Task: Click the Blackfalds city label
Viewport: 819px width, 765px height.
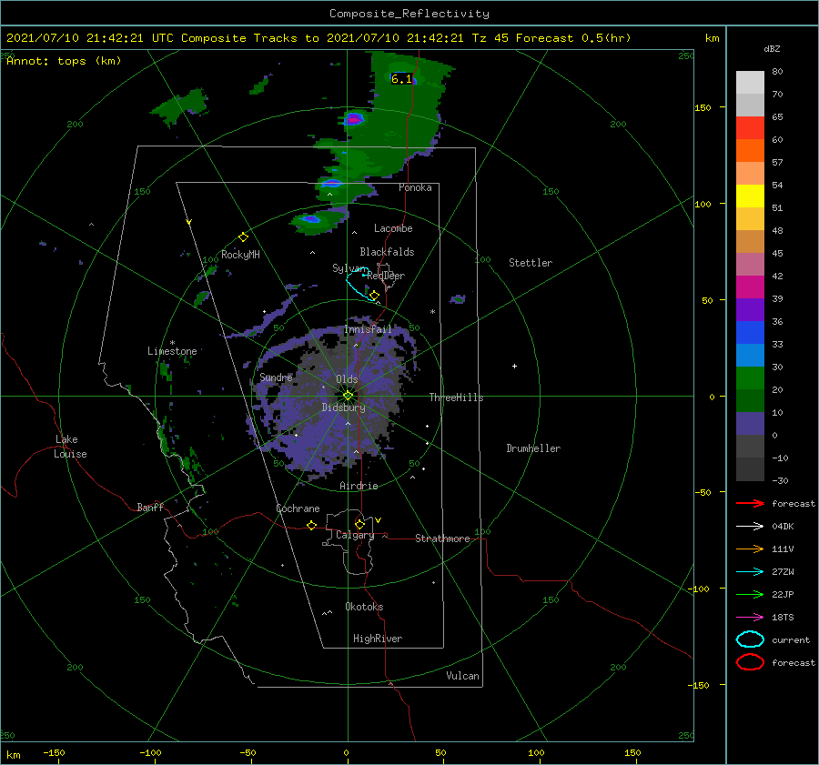Action: 387,252
